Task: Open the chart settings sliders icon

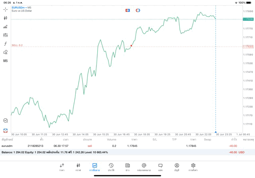Action: click(x=6, y=35)
